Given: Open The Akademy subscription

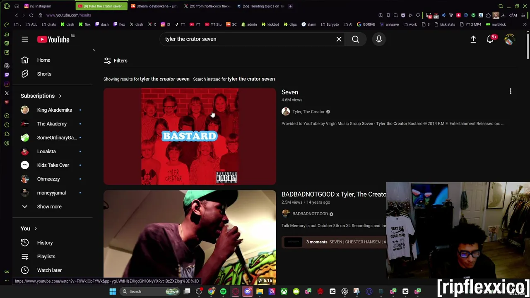Looking at the screenshot, I should pyautogui.click(x=53, y=124).
